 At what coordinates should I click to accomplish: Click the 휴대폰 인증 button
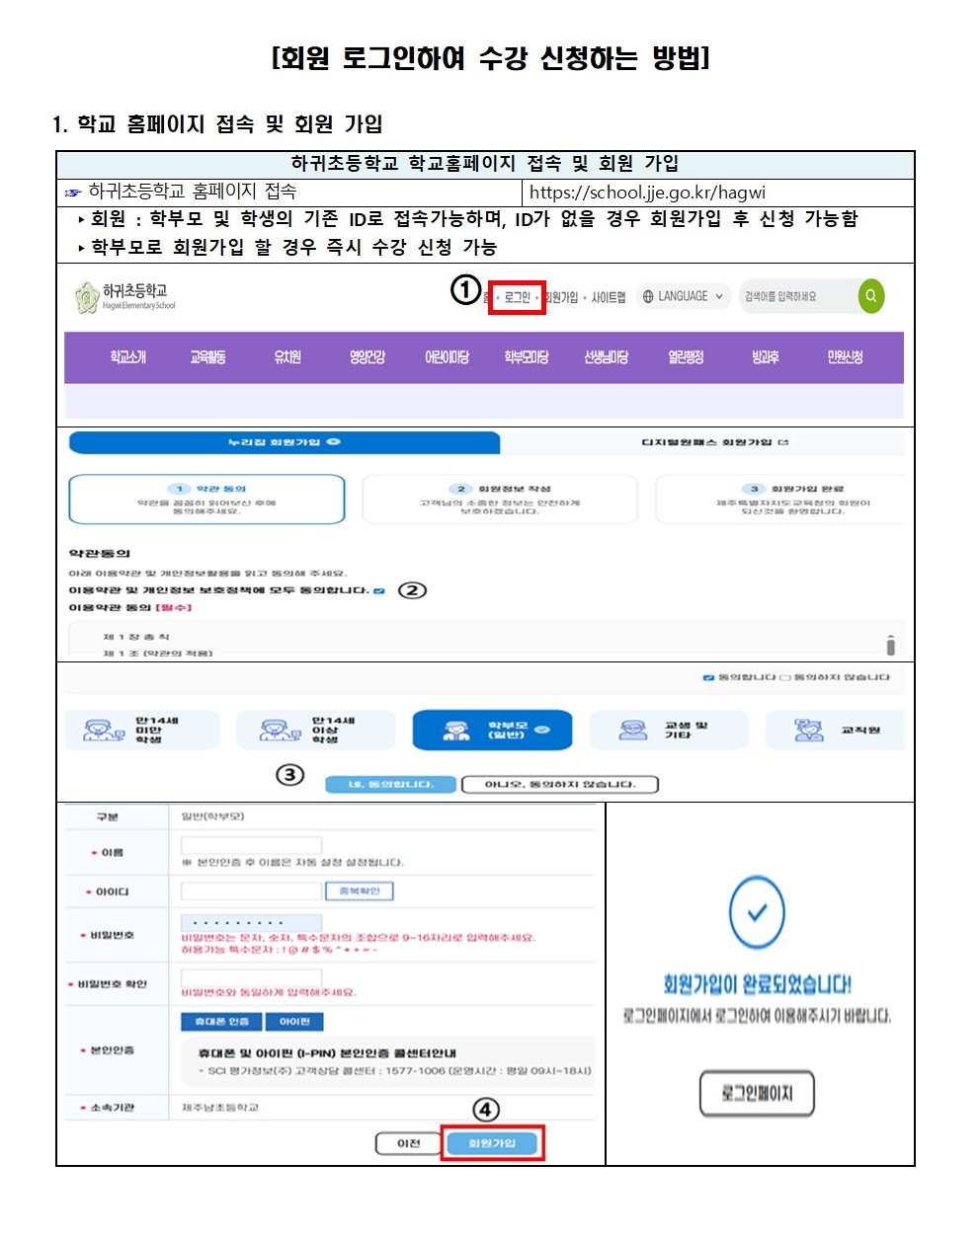click(221, 1021)
